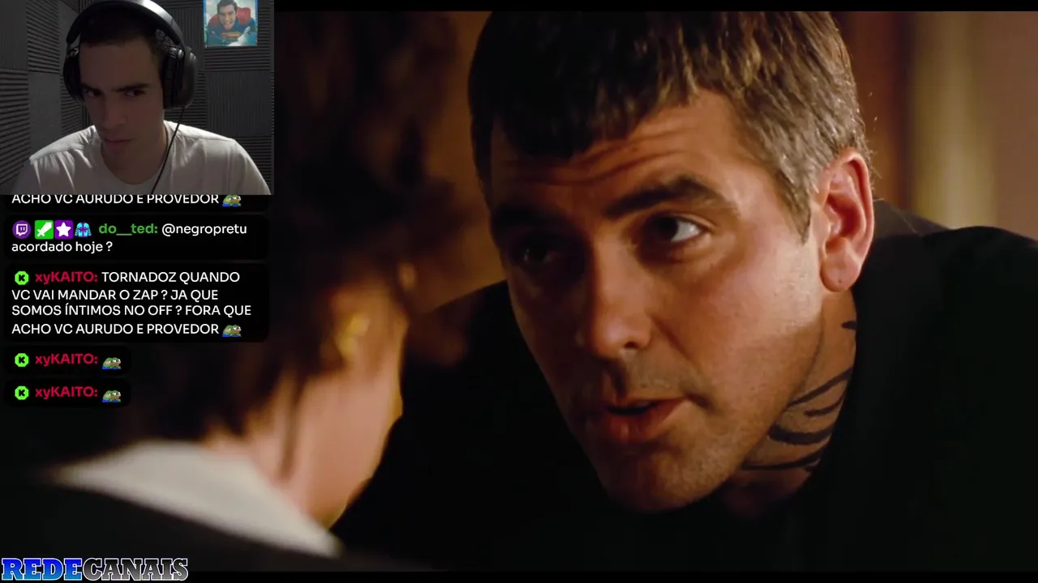Click the text "VC VAI MANDAR O ZAP ? JA QUE"
The width and height of the screenshot is (1038, 583).
(x=115, y=295)
